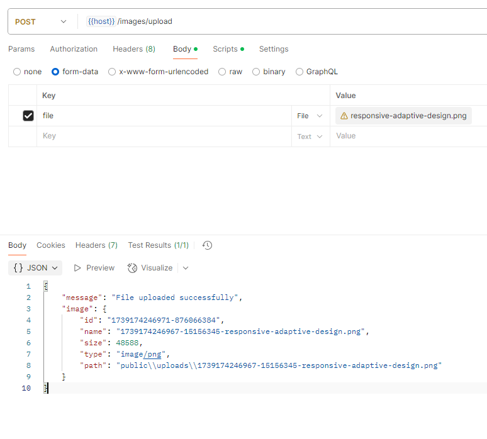Select the form-data radio button
The image size is (487, 439).
point(55,72)
